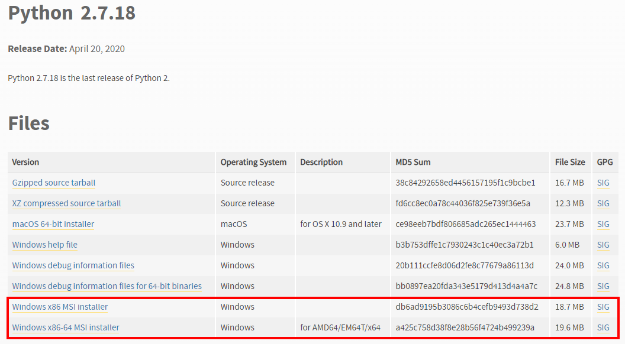Open the SIG link for XZ compressed tarball
Image resolution: width=625 pixels, height=344 pixels.
(603, 203)
